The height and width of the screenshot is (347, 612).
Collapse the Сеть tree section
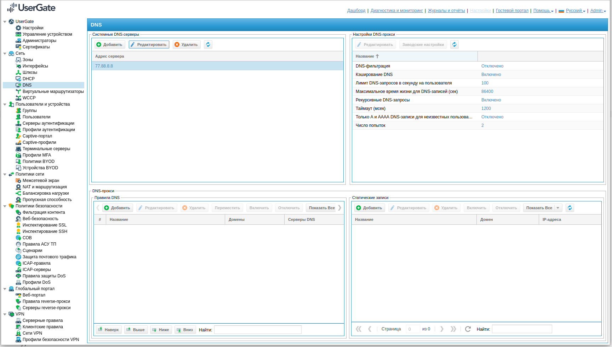tap(5, 53)
